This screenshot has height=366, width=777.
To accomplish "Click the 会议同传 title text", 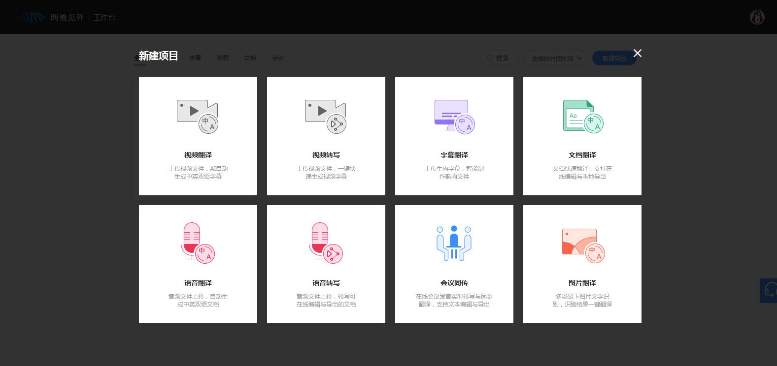I will click(454, 283).
